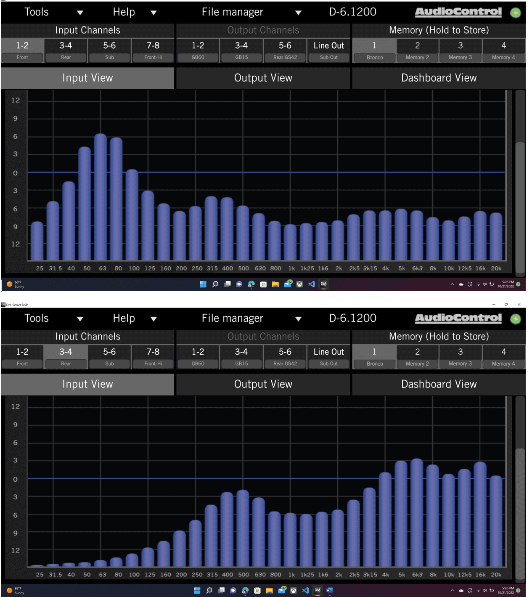Open Word from the lower screenshot taskbar

tap(329, 591)
